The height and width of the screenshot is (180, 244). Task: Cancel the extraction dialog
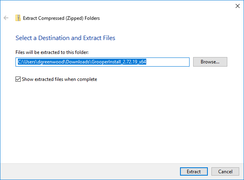click(x=225, y=172)
